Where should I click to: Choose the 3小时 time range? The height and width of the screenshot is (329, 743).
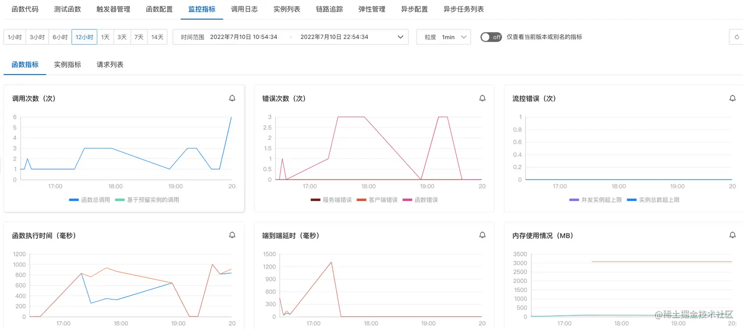tap(37, 37)
